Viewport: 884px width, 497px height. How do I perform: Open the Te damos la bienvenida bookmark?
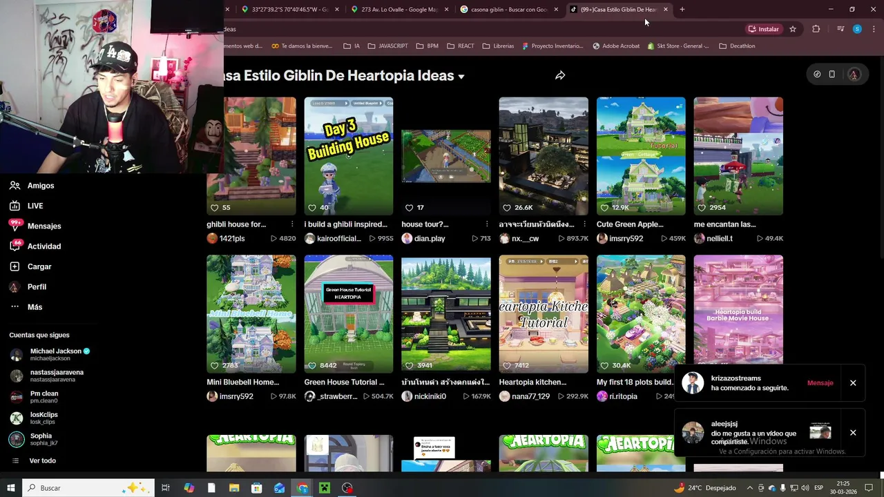302,46
